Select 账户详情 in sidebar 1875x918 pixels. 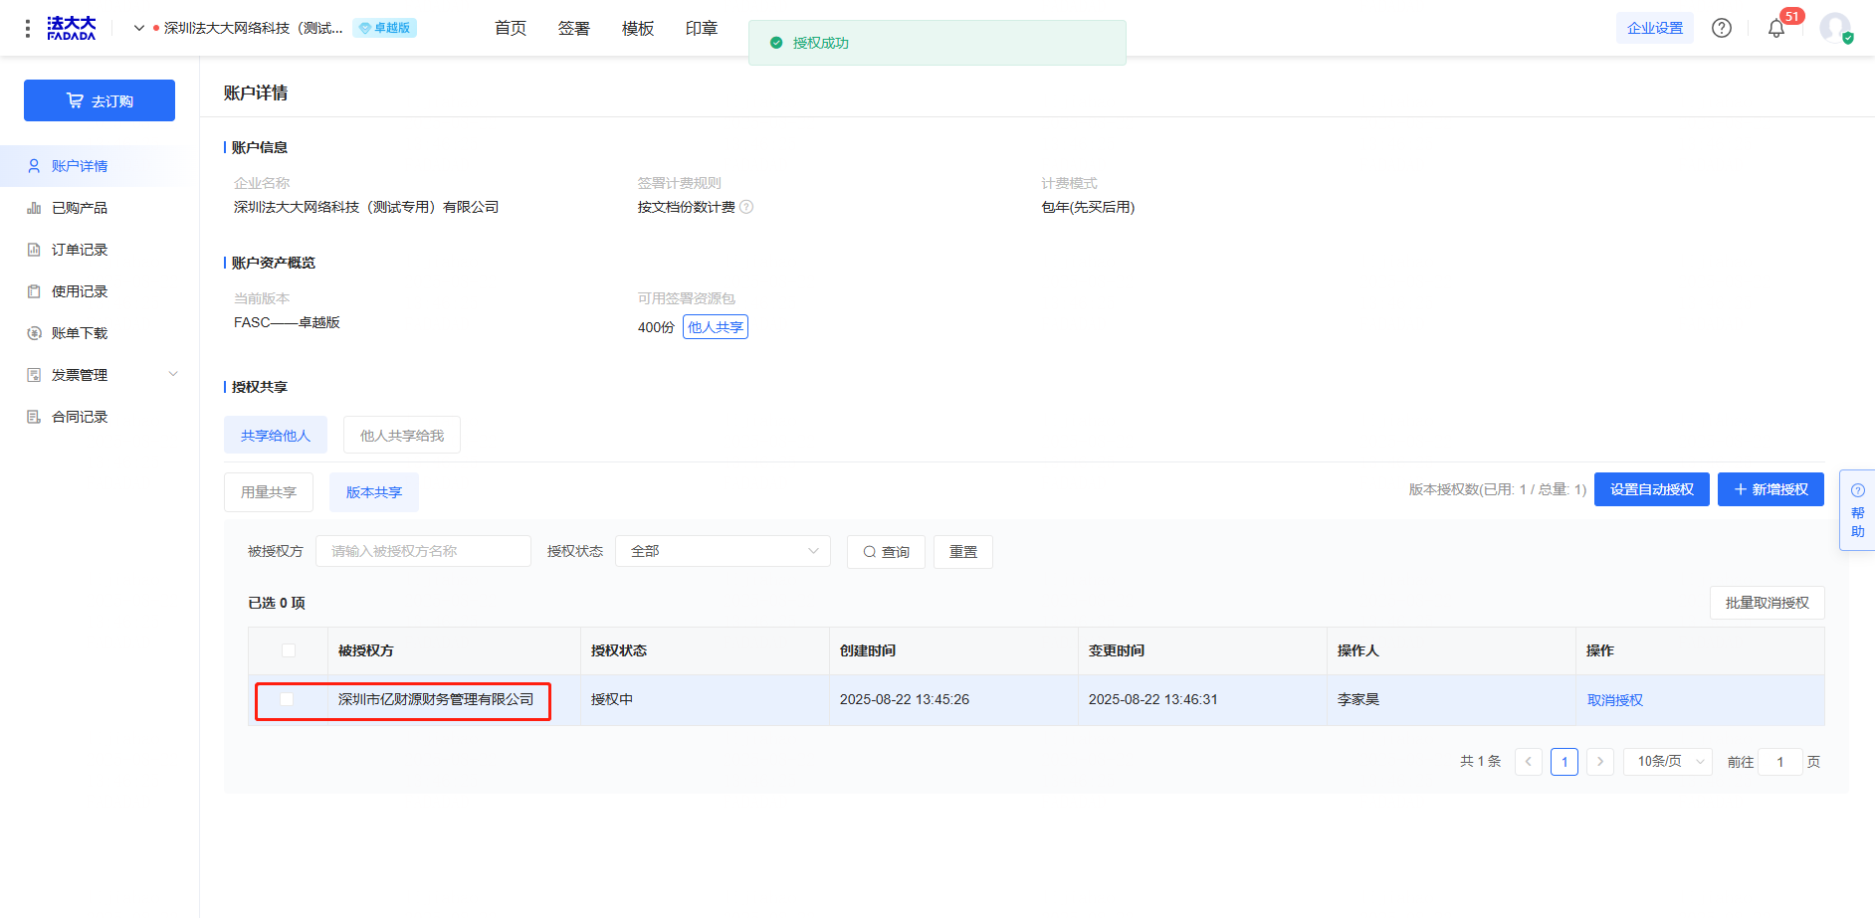point(100,166)
